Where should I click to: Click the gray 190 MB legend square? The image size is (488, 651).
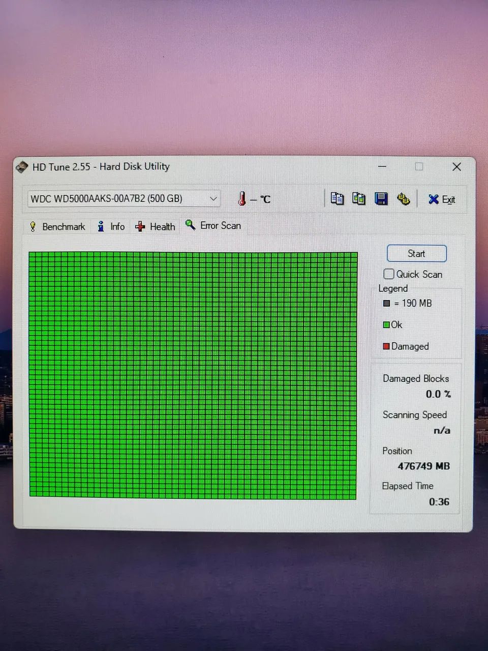(386, 303)
